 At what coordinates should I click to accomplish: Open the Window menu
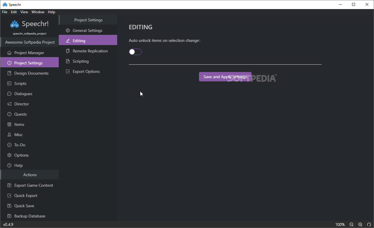[38, 12]
